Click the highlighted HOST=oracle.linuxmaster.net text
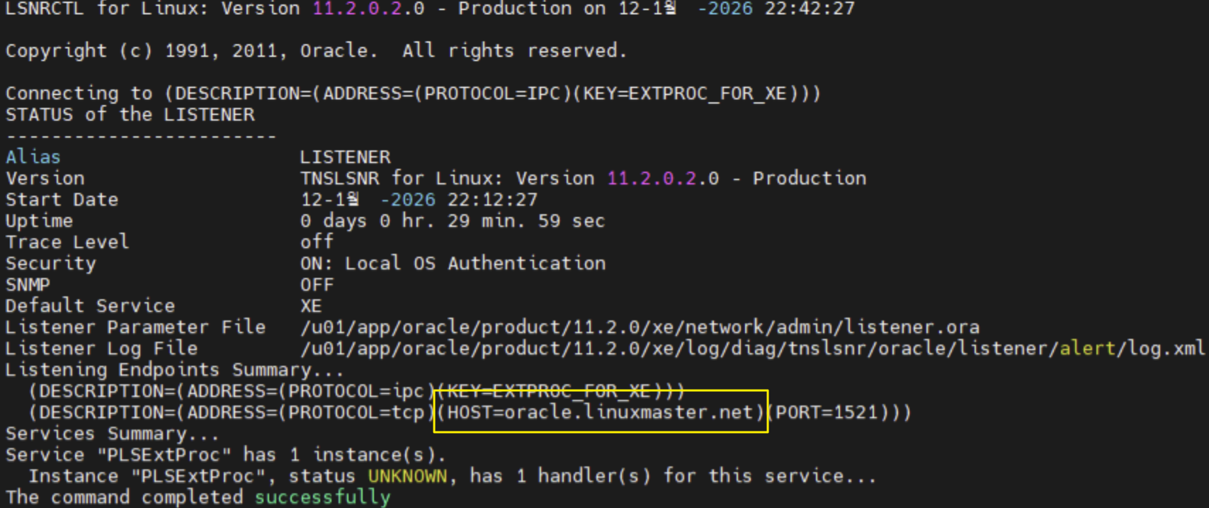The width and height of the screenshot is (1209, 508). 601,412
